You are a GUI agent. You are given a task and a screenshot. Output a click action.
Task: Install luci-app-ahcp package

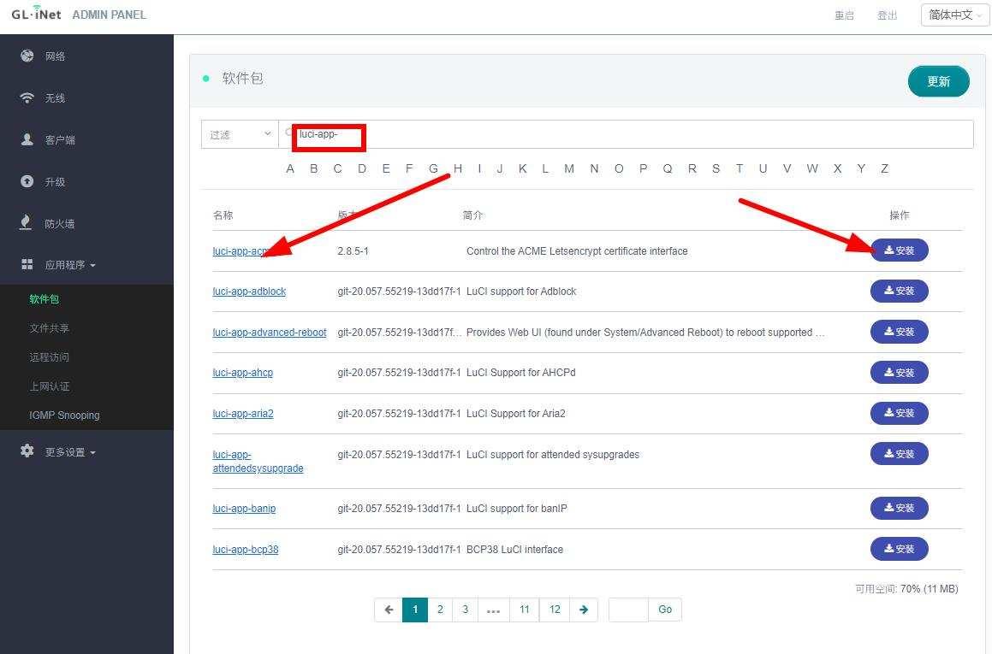point(899,372)
